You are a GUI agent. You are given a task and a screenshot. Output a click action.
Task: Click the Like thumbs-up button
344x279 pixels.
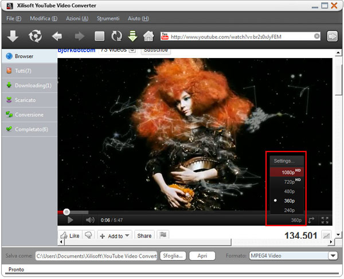tap(70, 235)
